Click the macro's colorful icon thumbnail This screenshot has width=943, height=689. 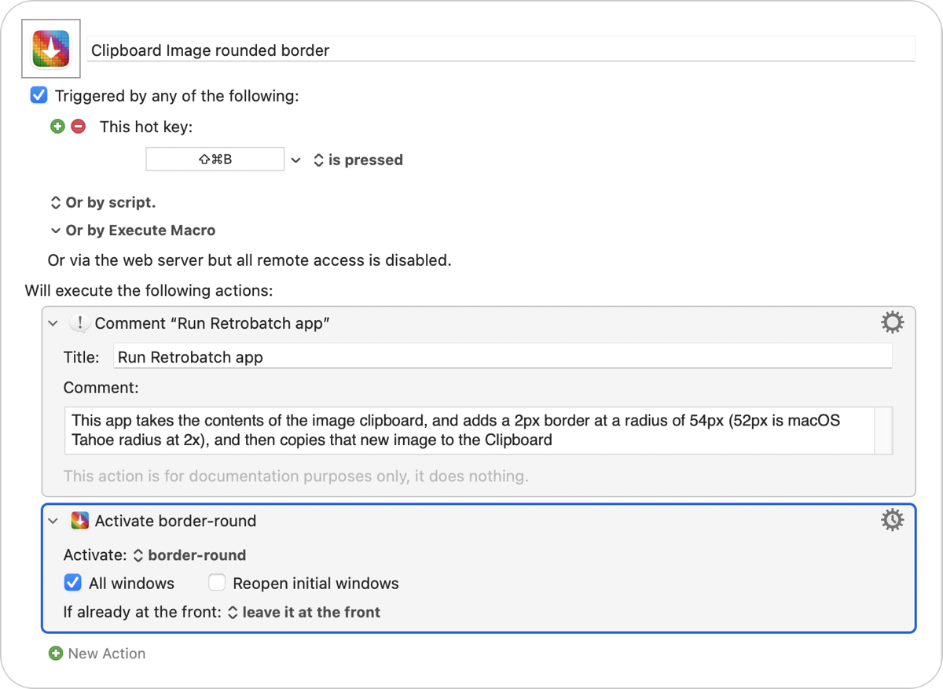[50, 48]
